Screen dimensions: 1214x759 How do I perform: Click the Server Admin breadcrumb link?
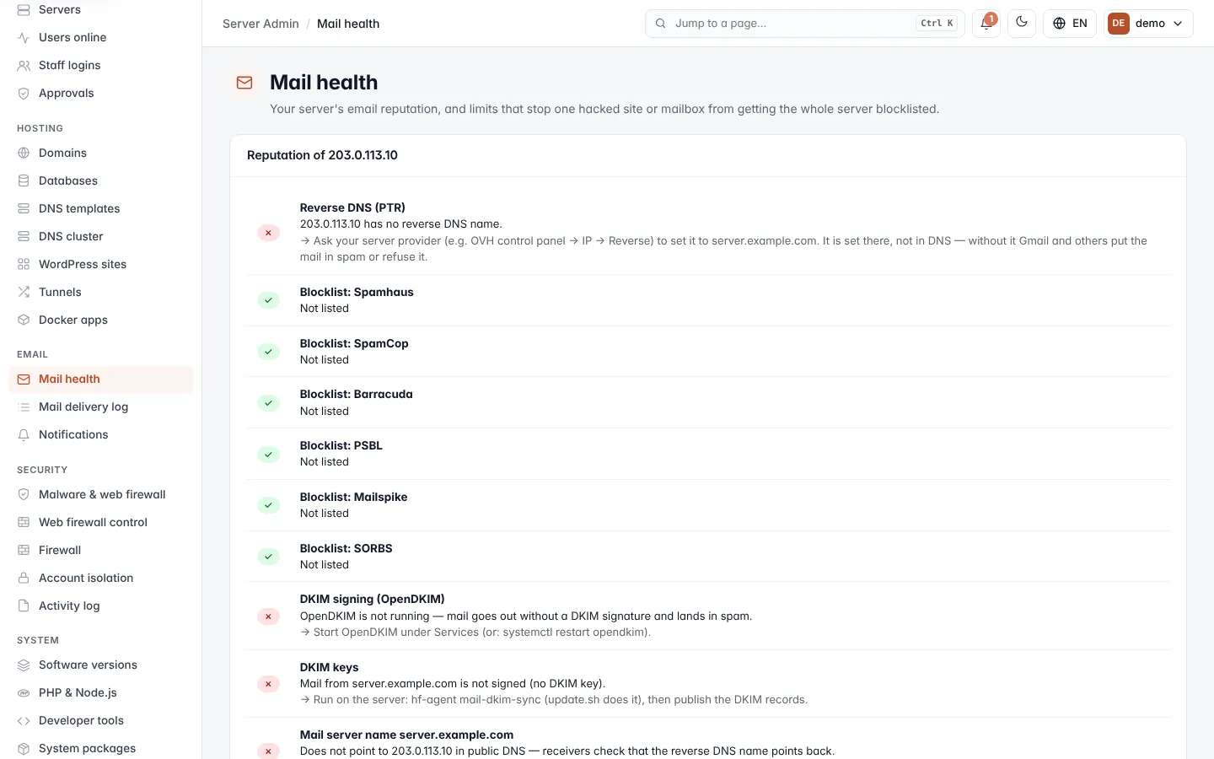[x=261, y=24]
